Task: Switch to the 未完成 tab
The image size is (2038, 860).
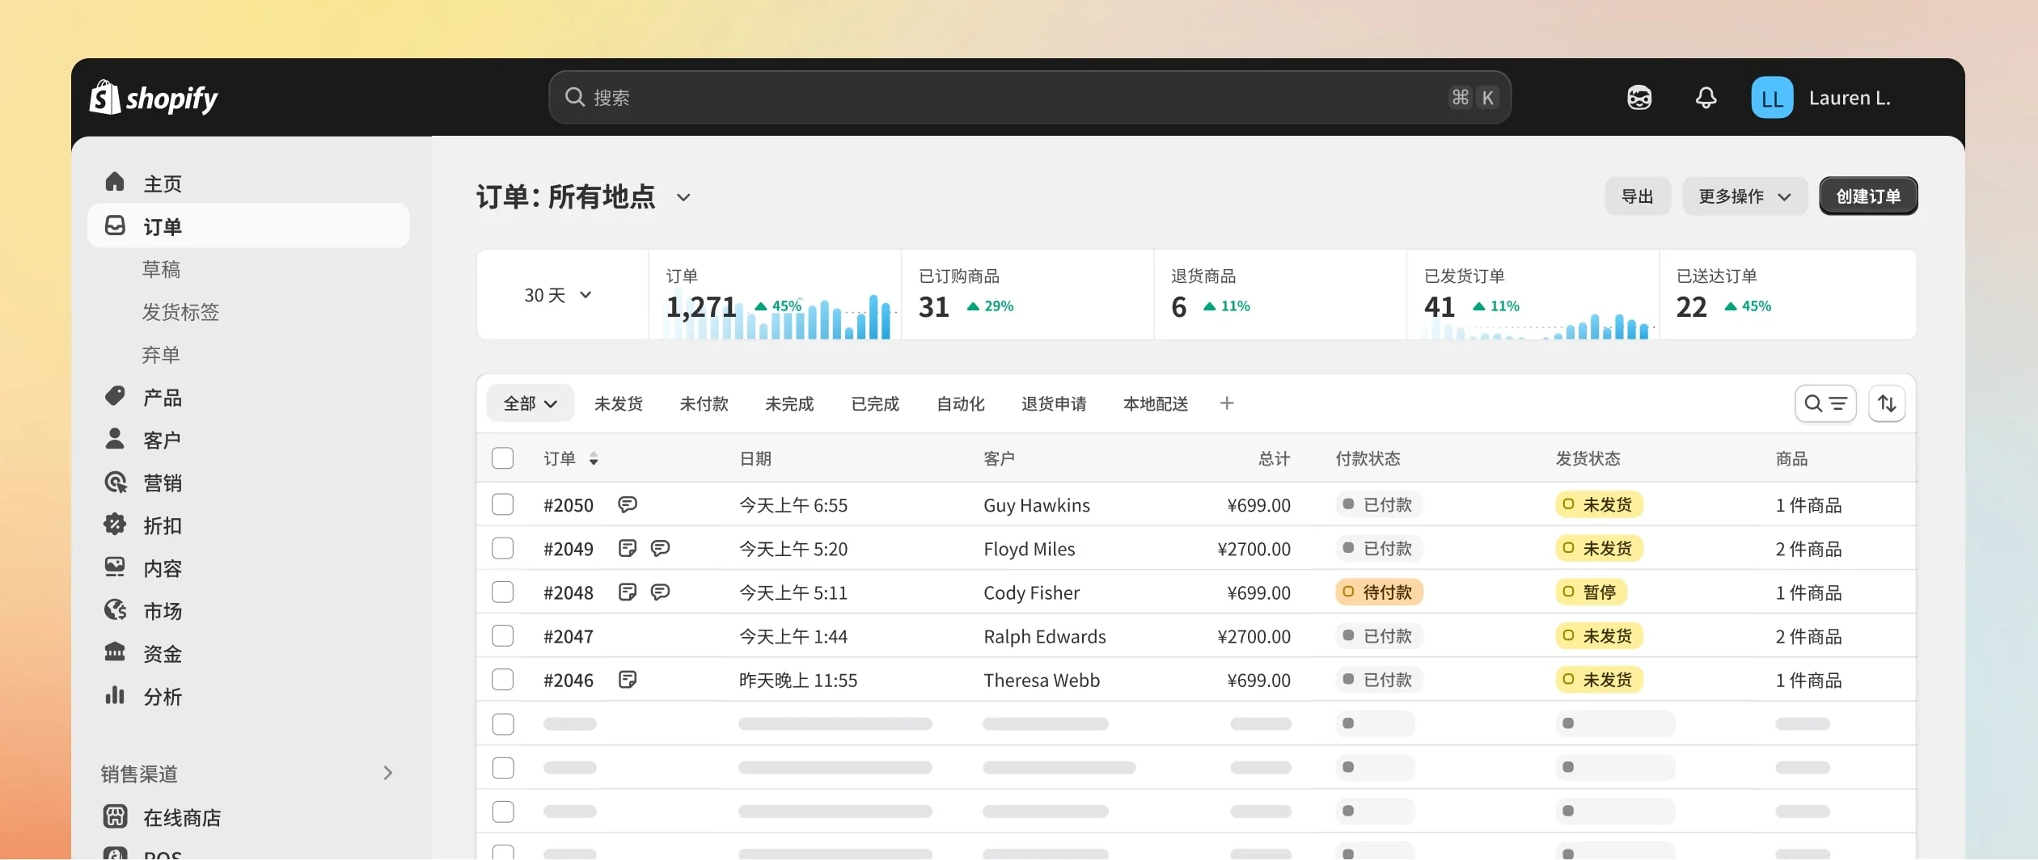Action: click(789, 403)
